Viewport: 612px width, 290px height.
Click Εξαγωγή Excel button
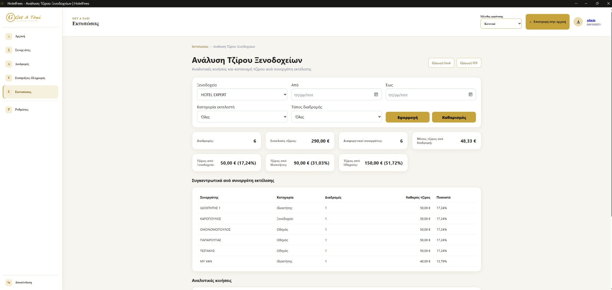coord(441,63)
